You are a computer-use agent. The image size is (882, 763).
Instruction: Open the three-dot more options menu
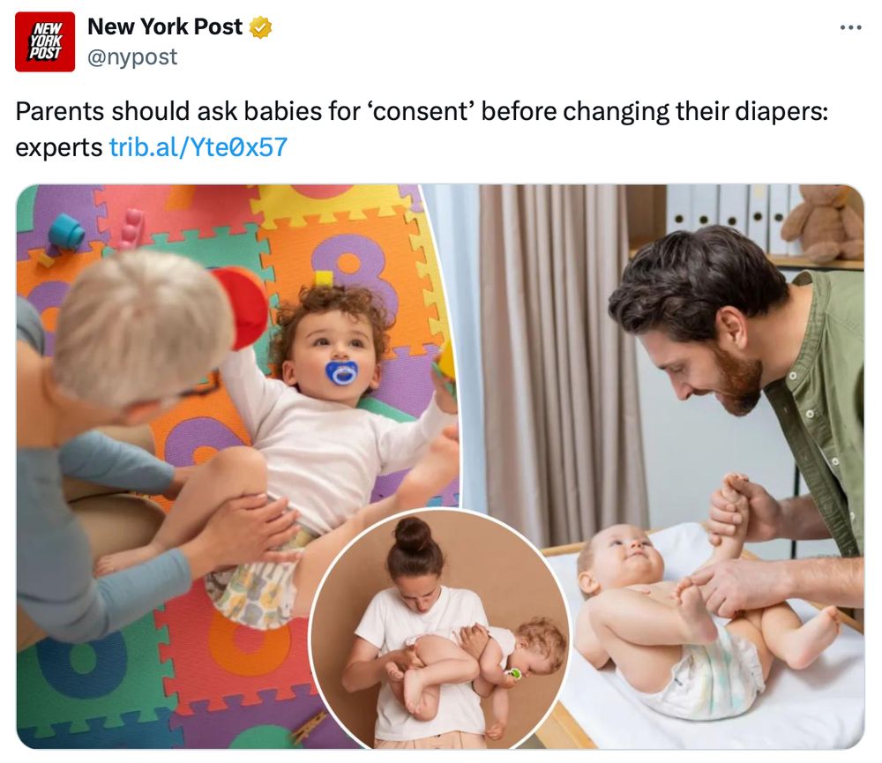(x=850, y=27)
